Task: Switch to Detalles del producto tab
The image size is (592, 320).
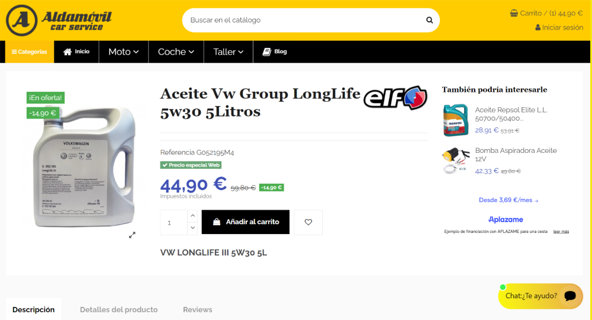Action: [x=118, y=309]
